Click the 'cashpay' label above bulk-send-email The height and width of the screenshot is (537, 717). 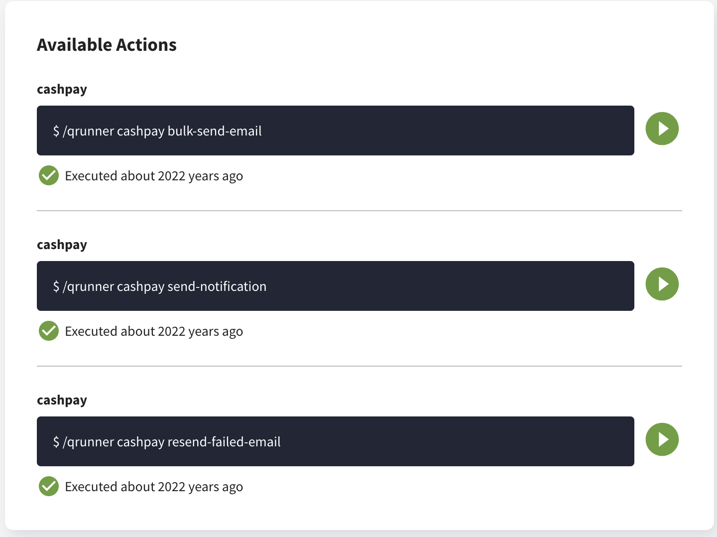pyautogui.click(x=62, y=89)
